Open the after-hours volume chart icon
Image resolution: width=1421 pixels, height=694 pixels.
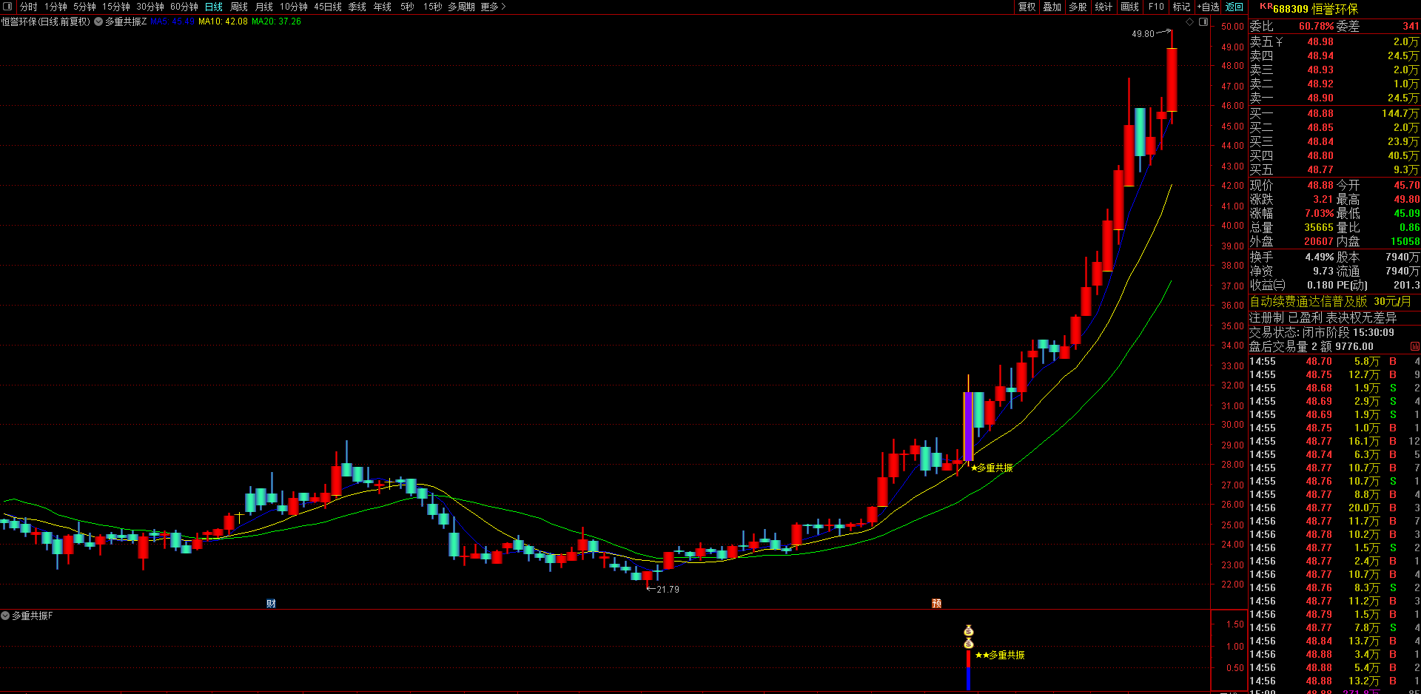(x=1414, y=346)
